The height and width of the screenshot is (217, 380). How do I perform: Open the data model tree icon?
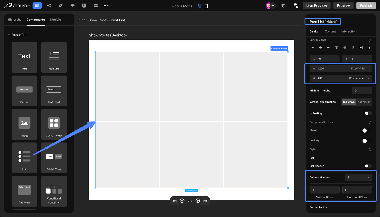(49, 6)
